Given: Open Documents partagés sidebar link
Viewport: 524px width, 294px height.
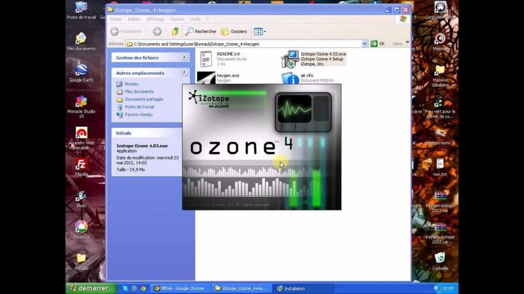Looking at the screenshot, I should (x=144, y=99).
